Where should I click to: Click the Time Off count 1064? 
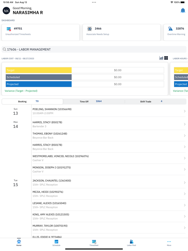click(99, 101)
